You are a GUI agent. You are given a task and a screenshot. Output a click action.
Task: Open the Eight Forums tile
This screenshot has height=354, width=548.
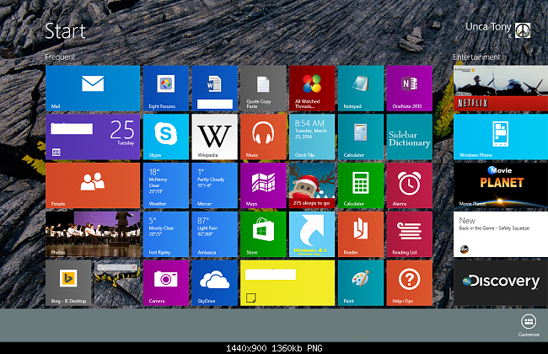pyautogui.click(x=166, y=88)
